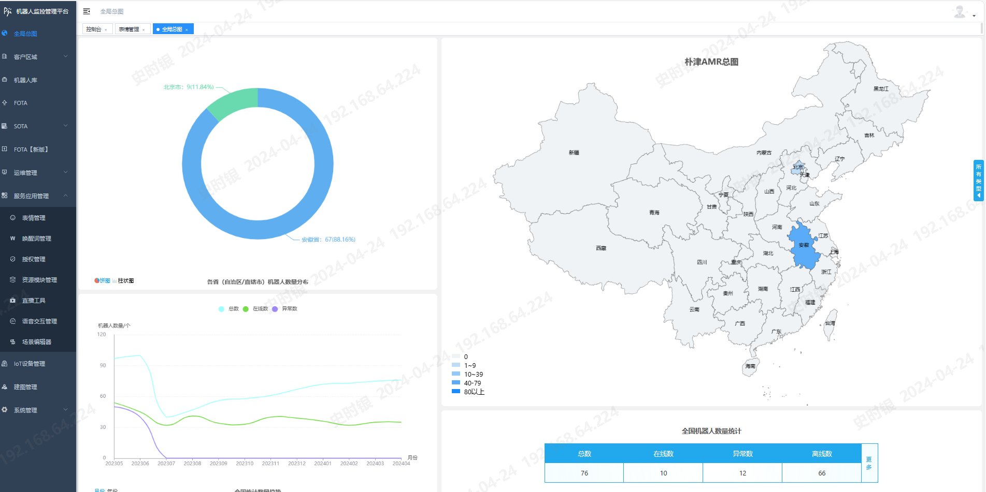This screenshot has width=986, height=492.
Task: Click the 异常数 value 12 cell
Action: [x=742, y=473]
